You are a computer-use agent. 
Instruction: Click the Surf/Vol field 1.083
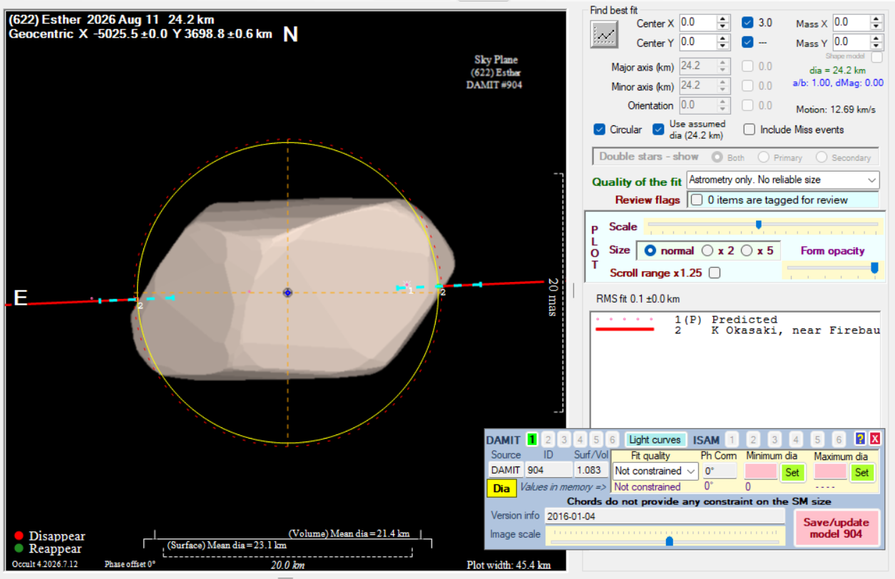592,470
